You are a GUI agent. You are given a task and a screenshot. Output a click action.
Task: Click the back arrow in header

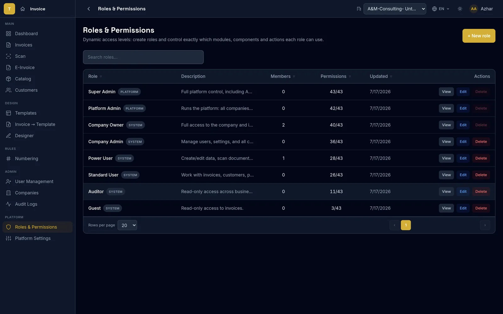click(x=89, y=9)
